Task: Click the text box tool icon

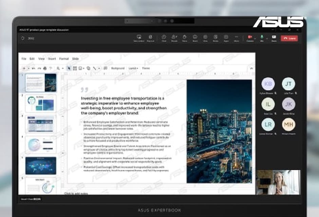Action: click(x=75, y=68)
